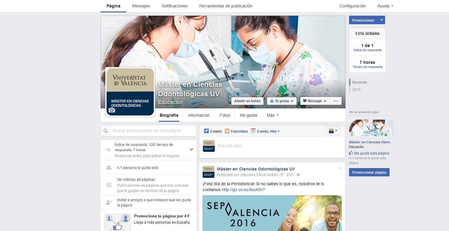Click the Promocionar button
Image resolution: width=449 pixels, height=231 pixels.
point(364,20)
